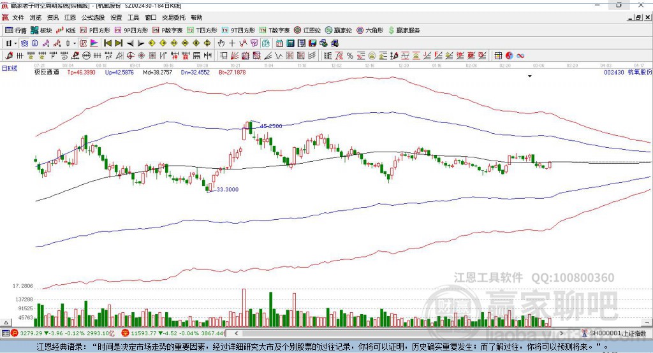Open the 9T四方形 tool
Viewport: 653px width, 353px height.
(x=238, y=31)
